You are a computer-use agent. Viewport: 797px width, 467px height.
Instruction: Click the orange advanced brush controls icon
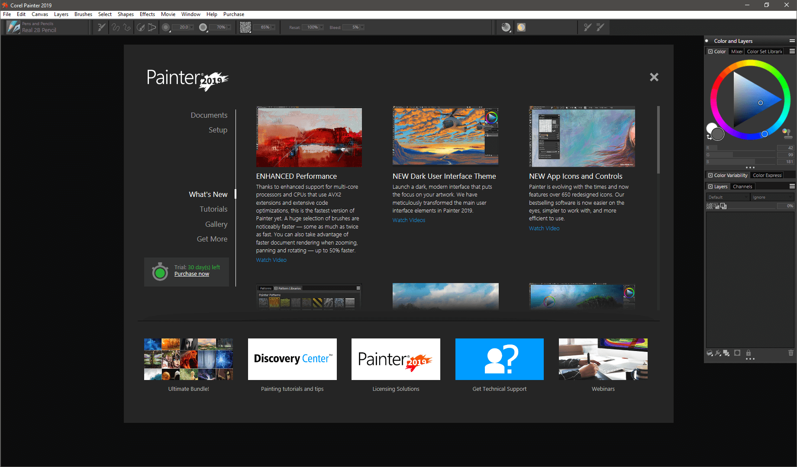pos(521,27)
